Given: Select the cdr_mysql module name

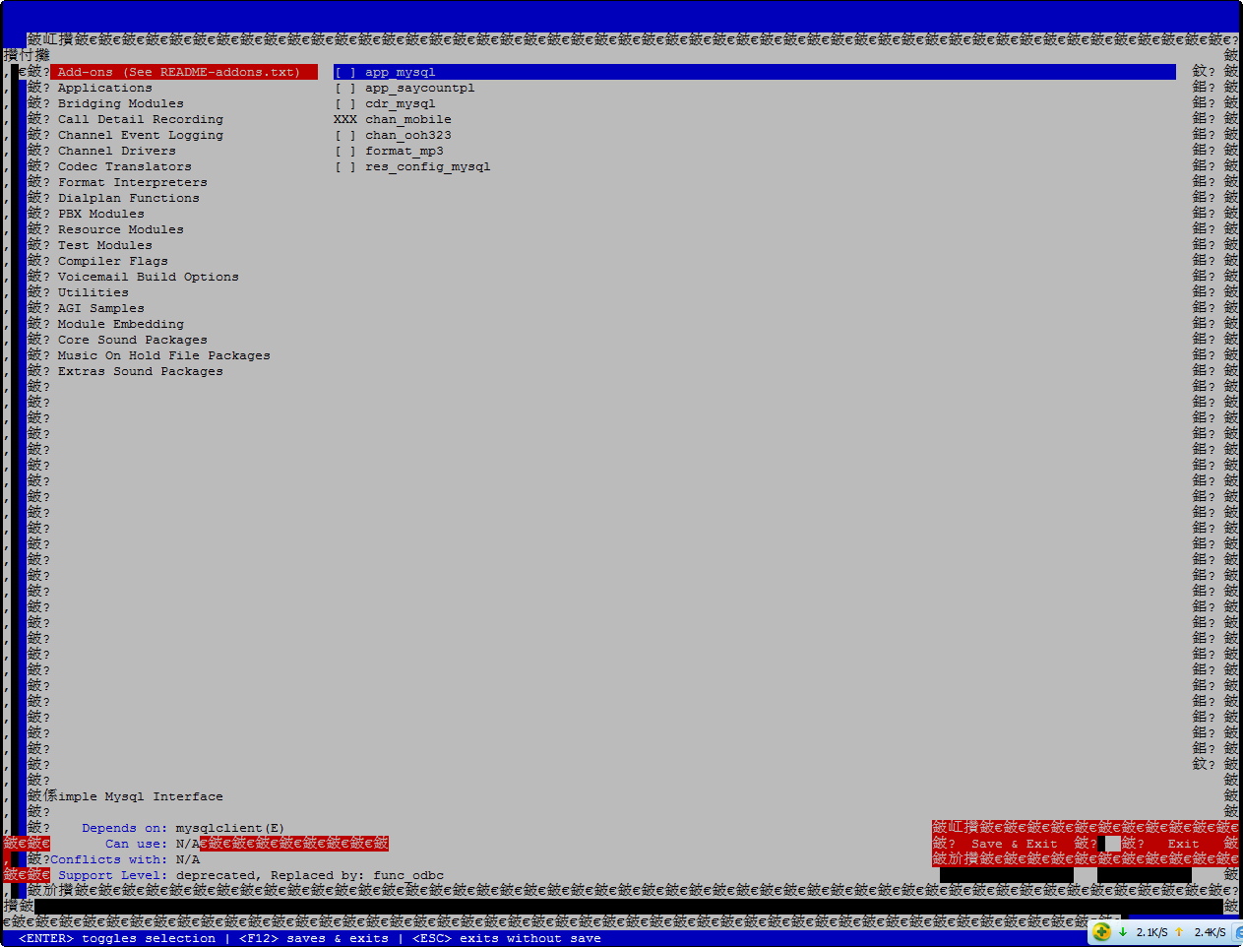Looking at the screenshot, I should pos(401,103).
